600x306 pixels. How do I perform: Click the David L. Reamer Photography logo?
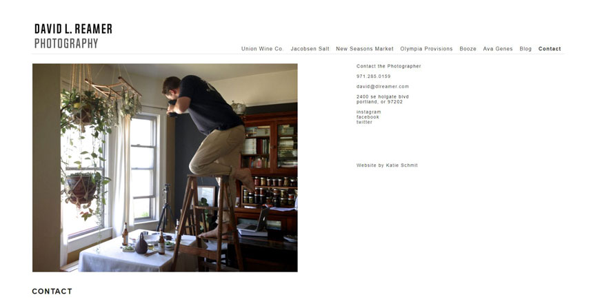point(73,36)
